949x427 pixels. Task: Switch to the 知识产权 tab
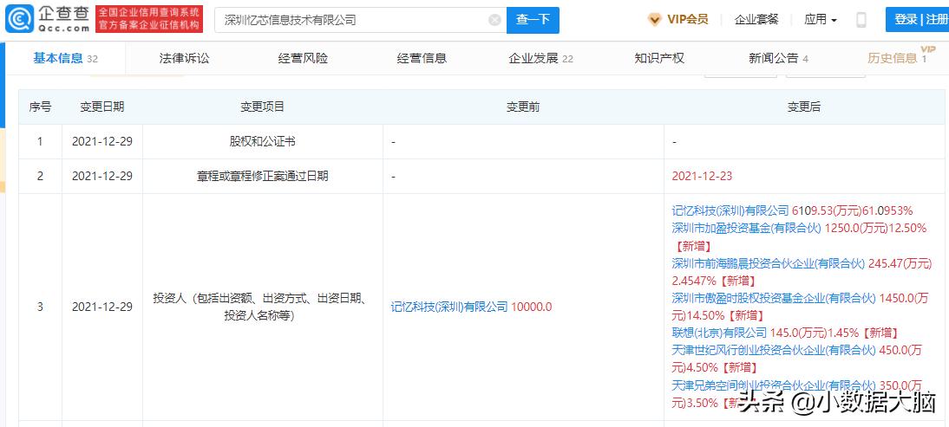(x=659, y=58)
